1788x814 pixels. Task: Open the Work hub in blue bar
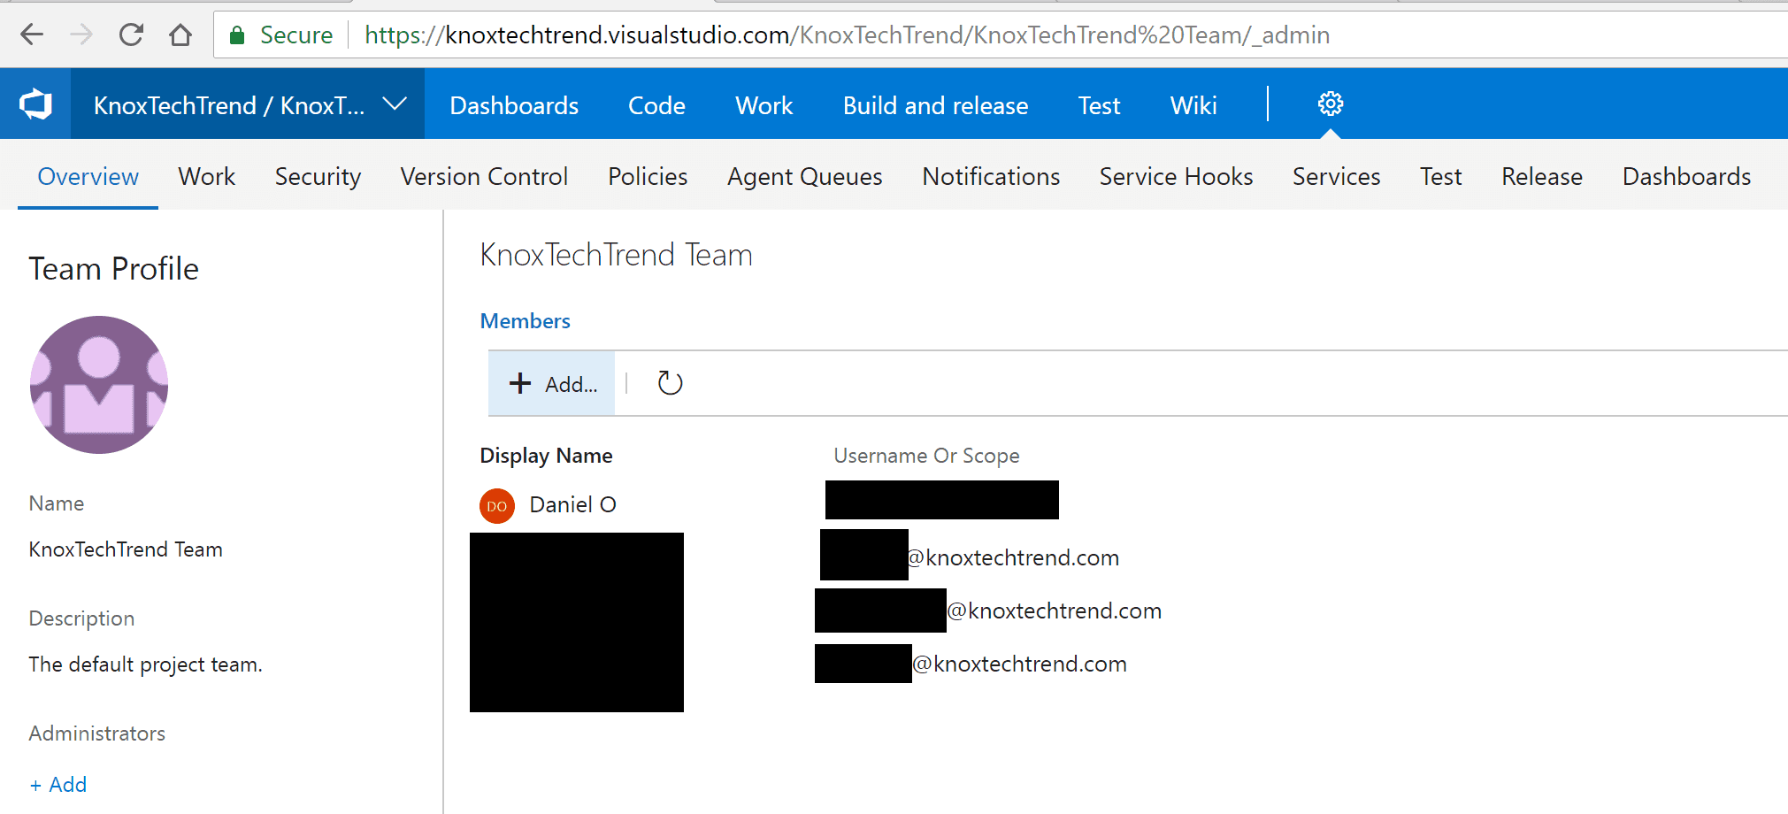click(764, 105)
